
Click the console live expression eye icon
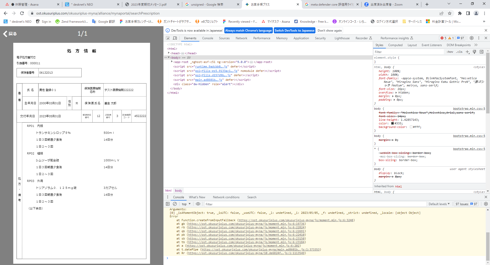point(198,204)
